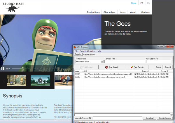Screen dimensions: 175x123
Task: Click the Keyword Filter input field
Action: click(125, 61)
